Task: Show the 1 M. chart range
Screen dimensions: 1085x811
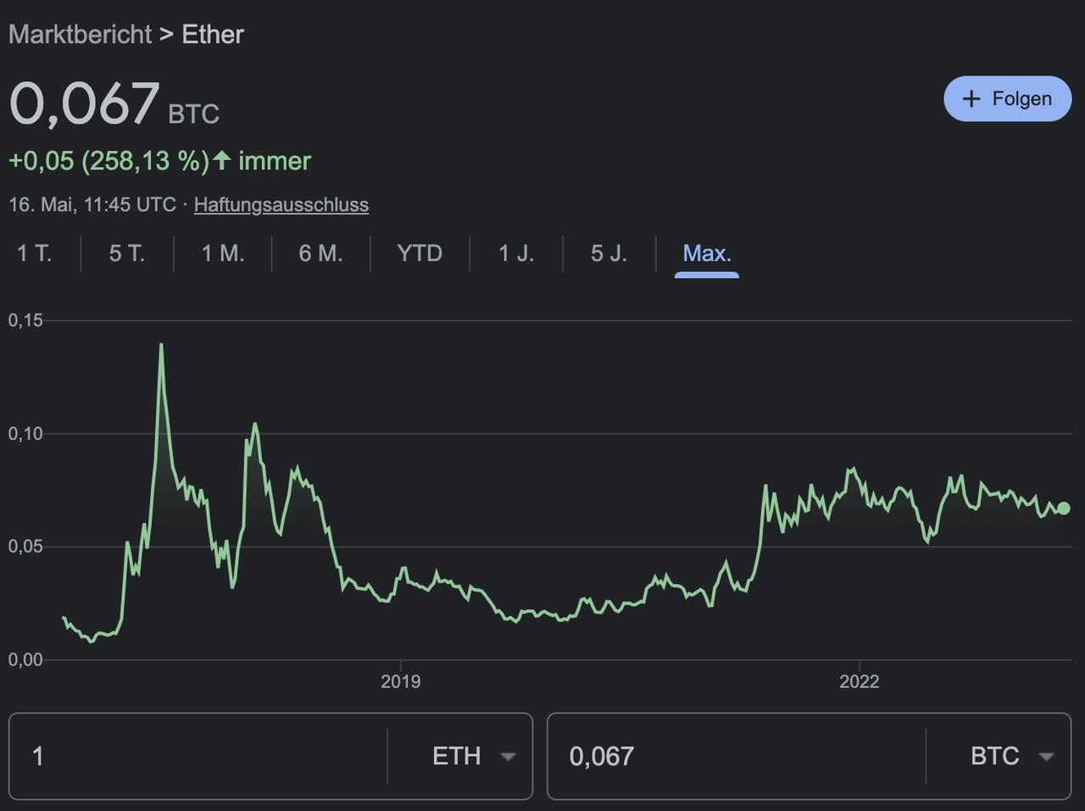Action: click(223, 253)
